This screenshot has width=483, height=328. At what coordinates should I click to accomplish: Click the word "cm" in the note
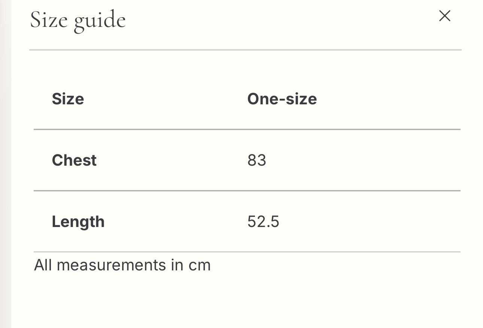200,266
